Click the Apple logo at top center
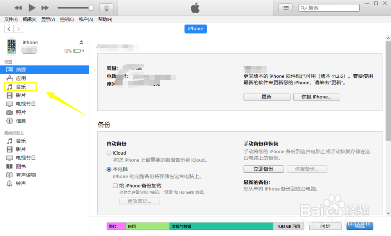391x236 pixels. point(195,8)
